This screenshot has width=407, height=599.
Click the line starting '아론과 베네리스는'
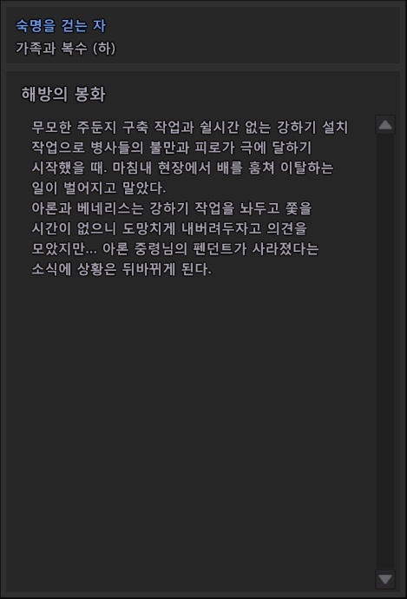(172, 208)
